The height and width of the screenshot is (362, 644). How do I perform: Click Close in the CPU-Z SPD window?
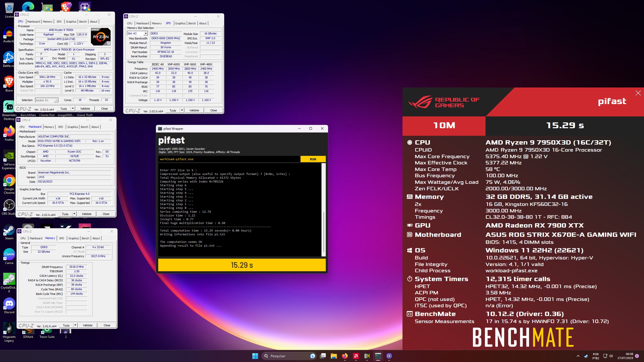(214, 110)
